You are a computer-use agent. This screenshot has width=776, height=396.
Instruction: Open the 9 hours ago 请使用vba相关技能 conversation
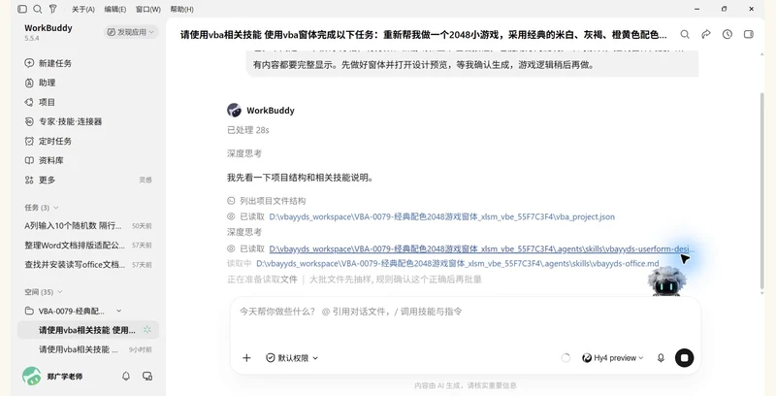[x=88, y=349]
